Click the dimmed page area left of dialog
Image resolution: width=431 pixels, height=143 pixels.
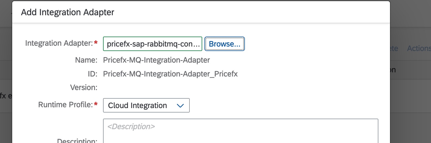point(6,69)
